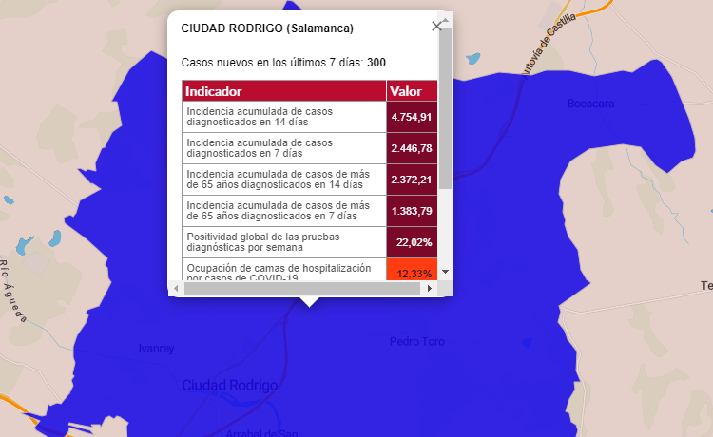Select the value 2.446,78 cell

(x=412, y=148)
